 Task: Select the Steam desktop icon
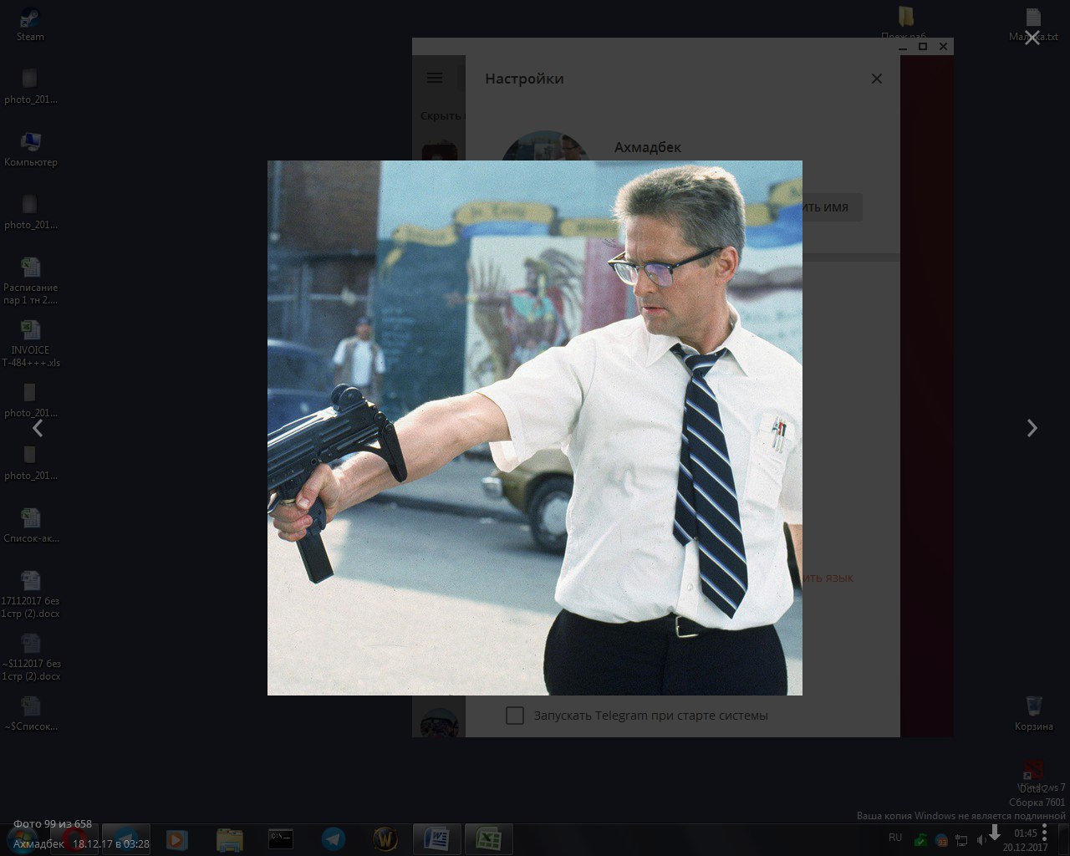(30, 24)
